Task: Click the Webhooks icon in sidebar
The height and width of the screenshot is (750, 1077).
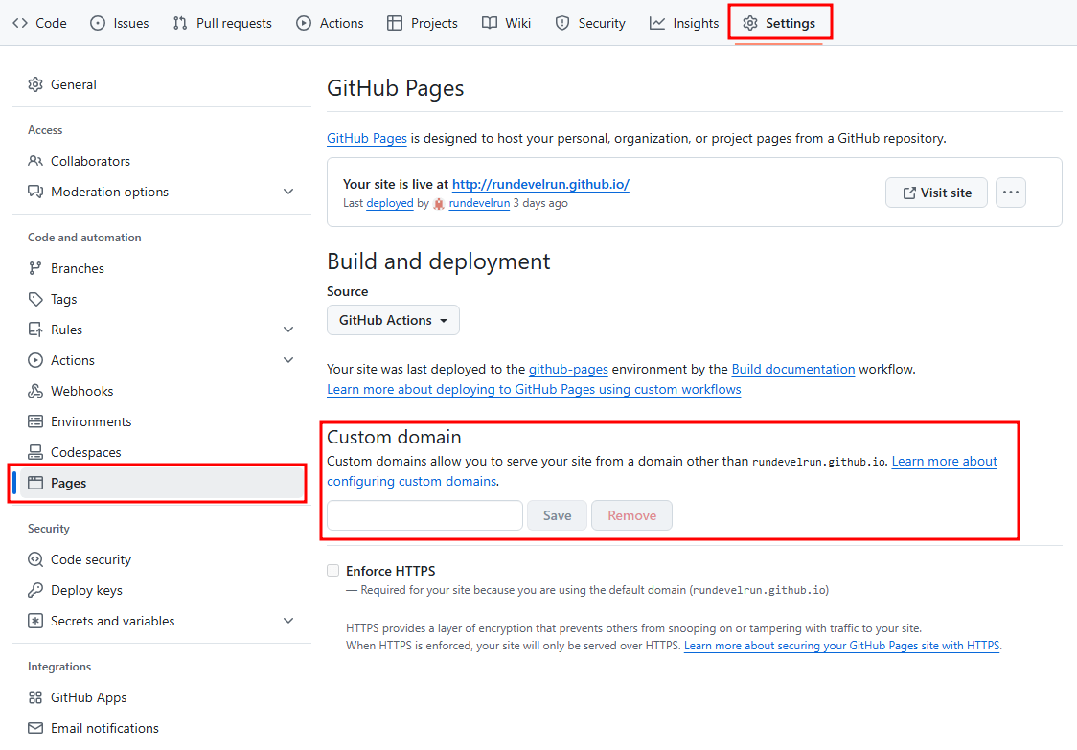Action: (x=35, y=391)
